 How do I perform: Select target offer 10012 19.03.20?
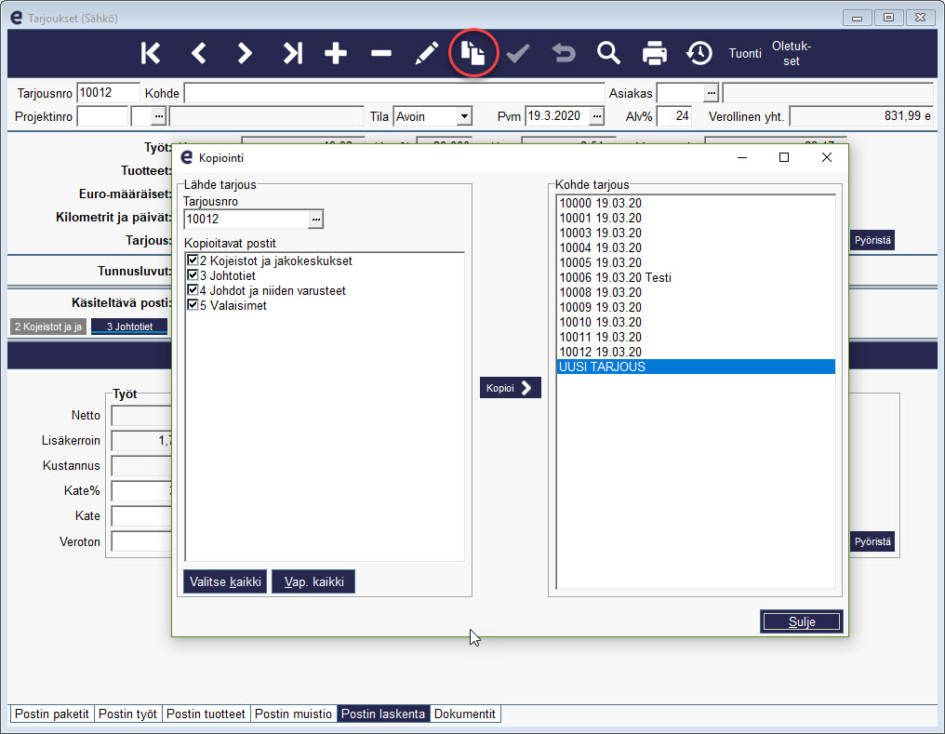[696, 352]
